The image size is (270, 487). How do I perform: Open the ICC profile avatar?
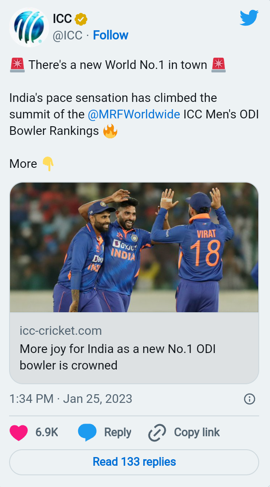(29, 27)
